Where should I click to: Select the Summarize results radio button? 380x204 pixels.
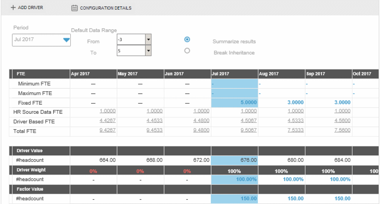pos(187,39)
